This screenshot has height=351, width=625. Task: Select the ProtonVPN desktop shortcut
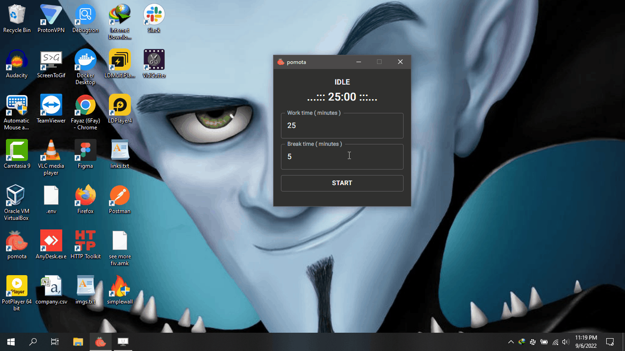[51, 19]
